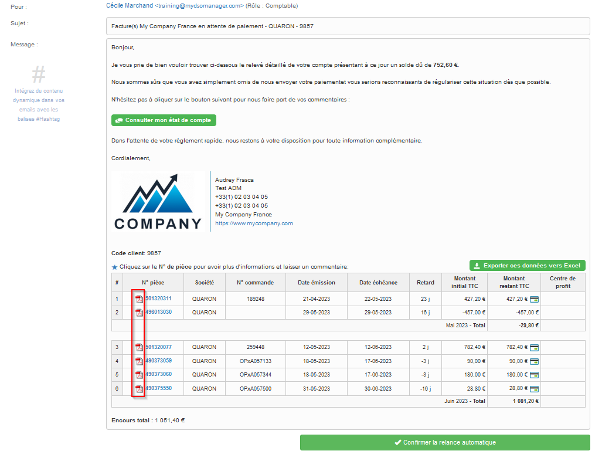Click Consulter mon état de compte button

tap(164, 120)
